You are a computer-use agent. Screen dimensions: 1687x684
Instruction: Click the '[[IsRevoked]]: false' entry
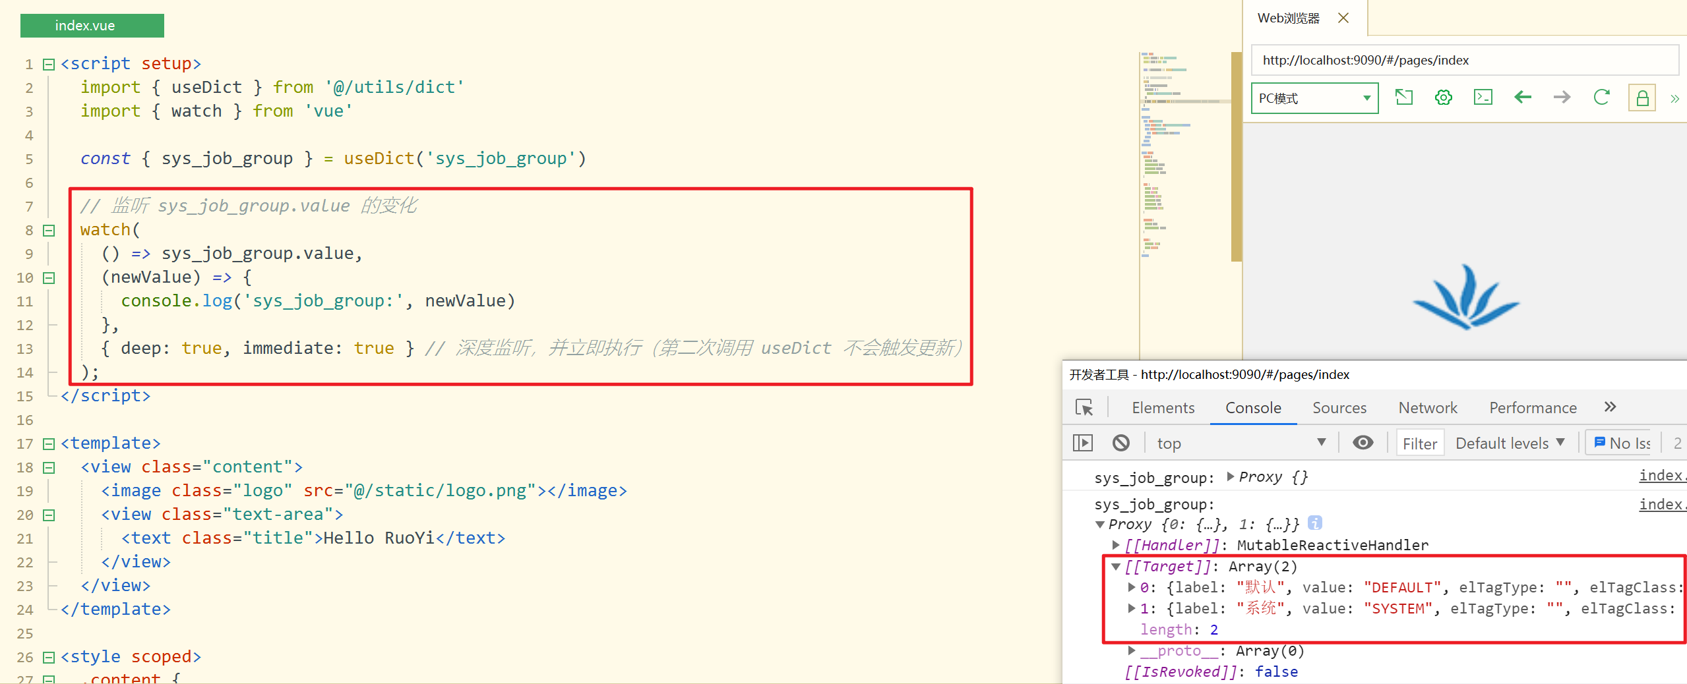point(1211,671)
